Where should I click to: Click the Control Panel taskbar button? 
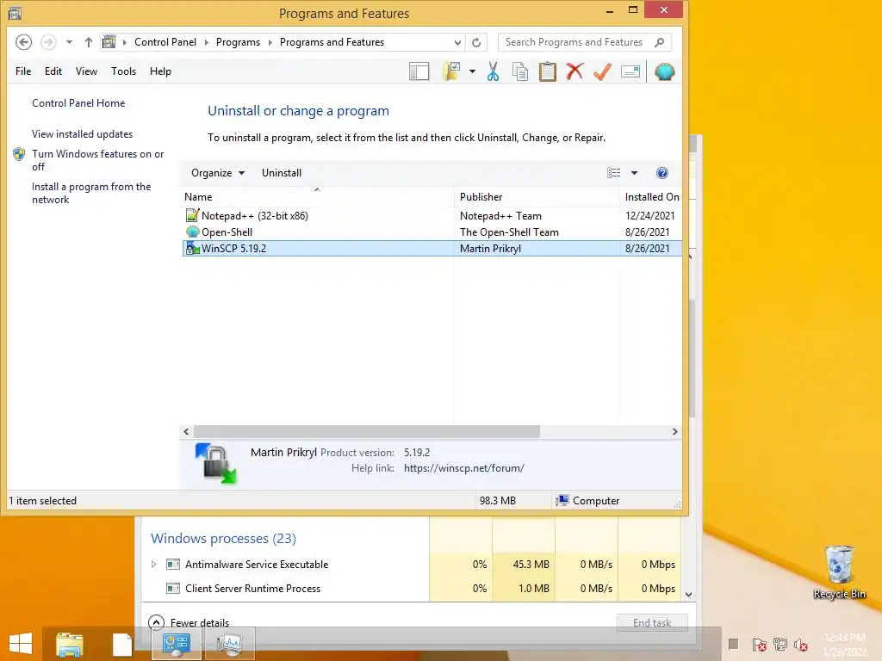[x=176, y=644]
